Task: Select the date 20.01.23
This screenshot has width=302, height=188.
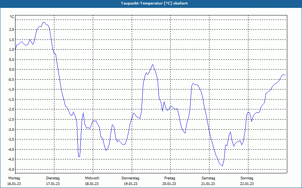Action: pyautogui.click(x=169, y=184)
